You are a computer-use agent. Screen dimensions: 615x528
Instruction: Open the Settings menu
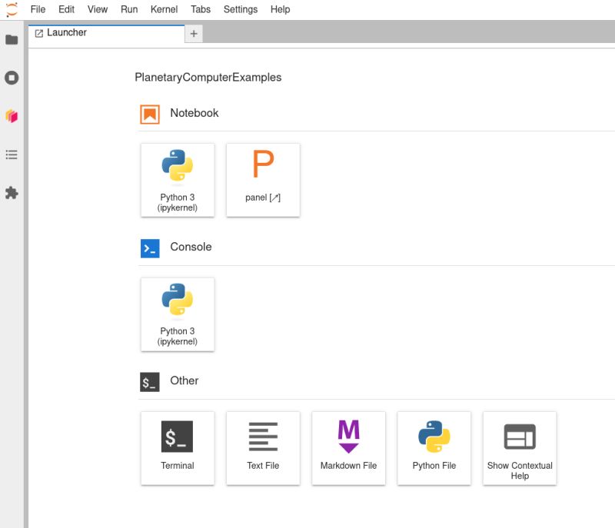pos(241,9)
